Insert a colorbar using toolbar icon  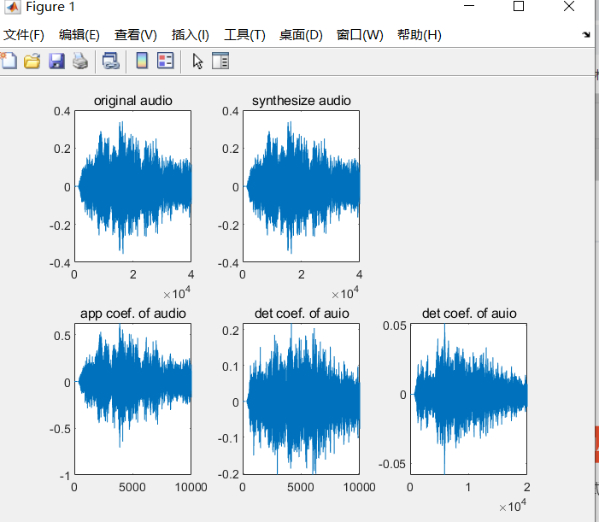tap(142, 62)
